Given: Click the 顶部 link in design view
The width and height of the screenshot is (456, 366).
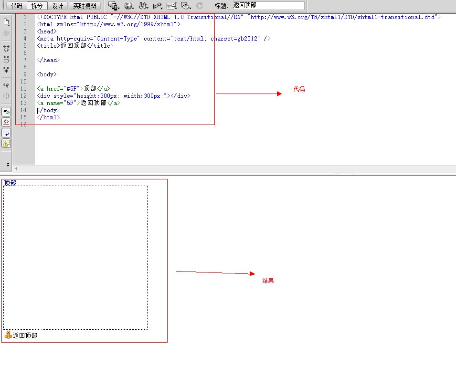Looking at the screenshot, I should tap(10, 183).
